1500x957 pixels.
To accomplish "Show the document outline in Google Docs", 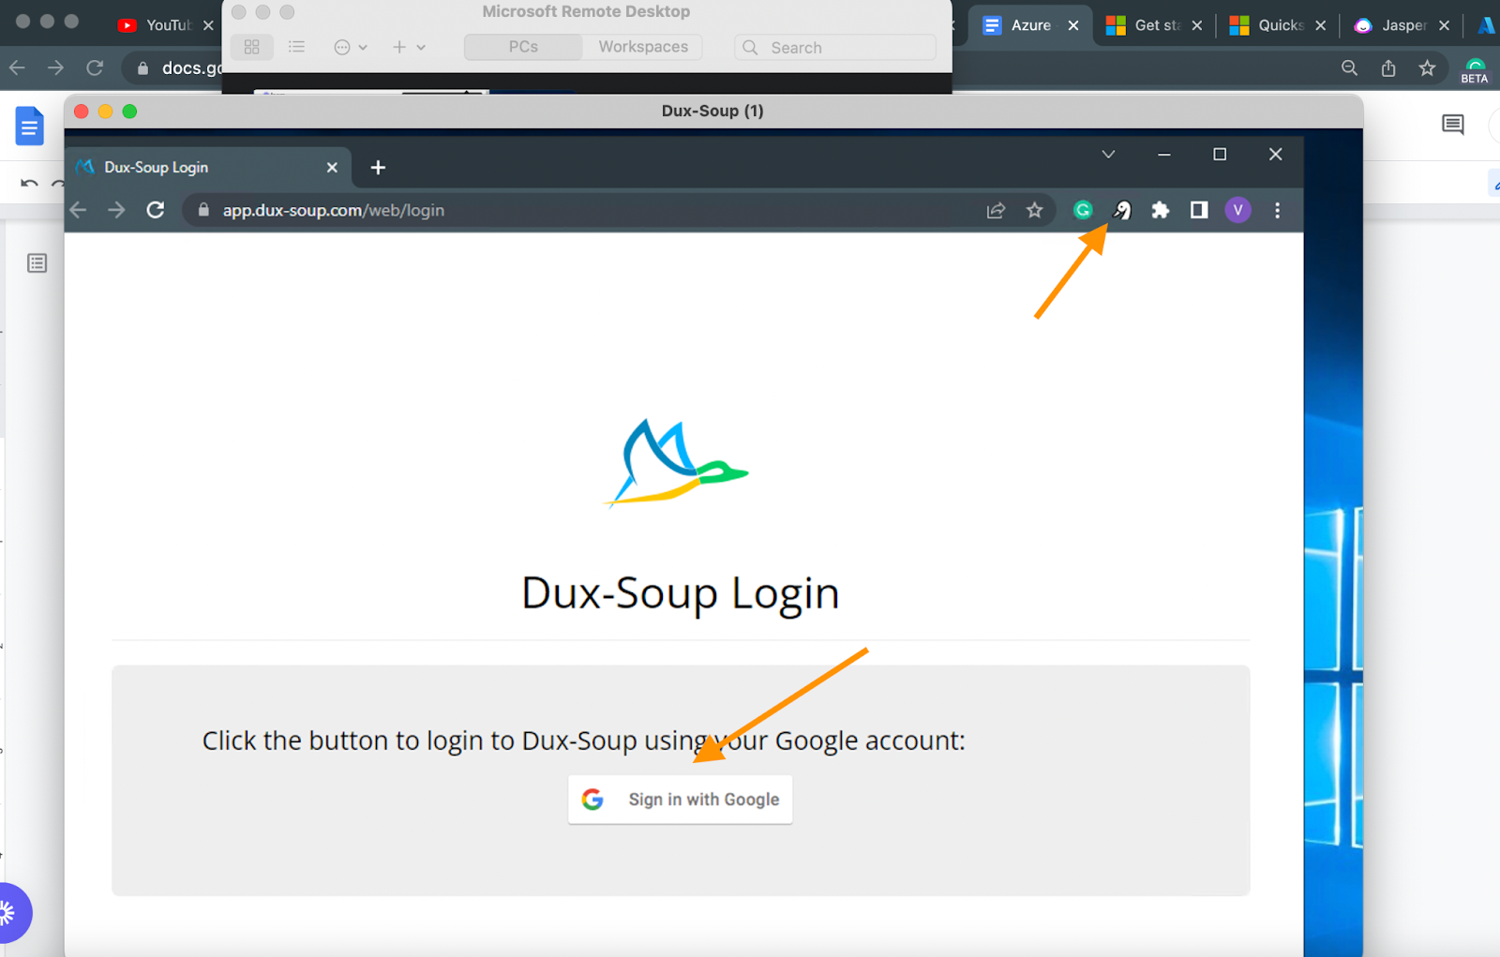I will [37, 263].
